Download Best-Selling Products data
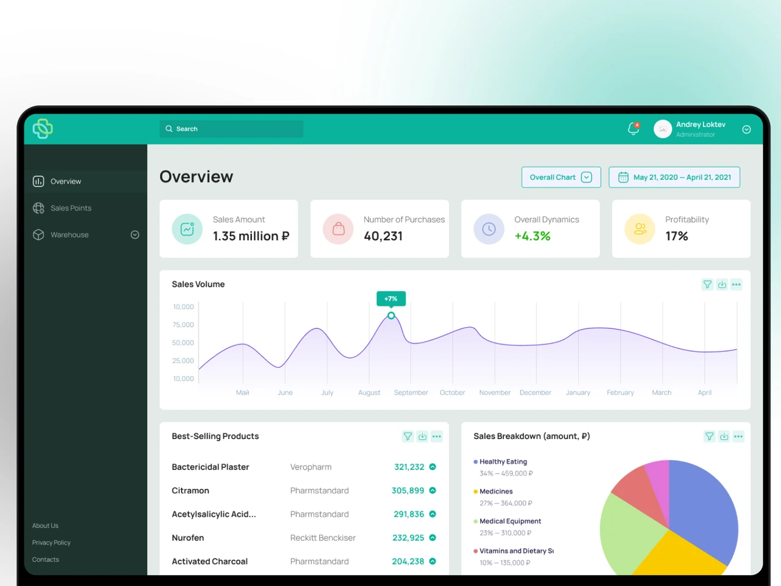The width and height of the screenshot is (781, 586). coord(422,436)
